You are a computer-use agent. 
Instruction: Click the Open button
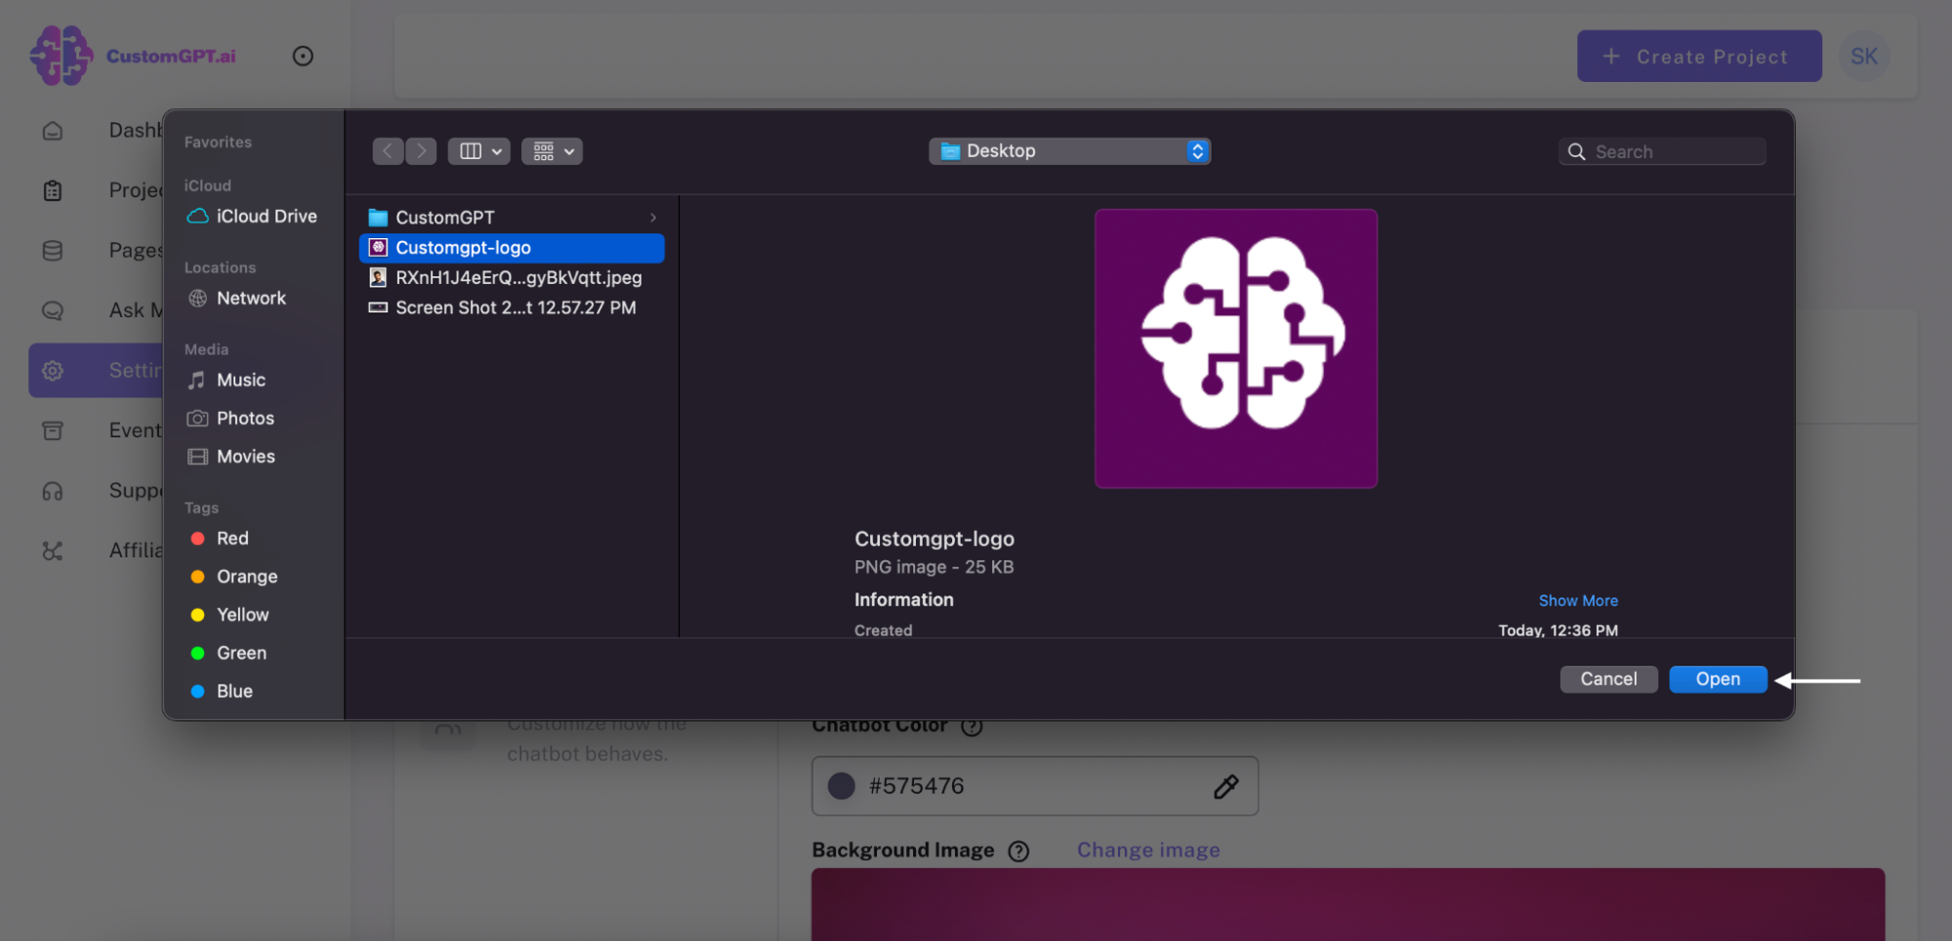(x=1718, y=679)
